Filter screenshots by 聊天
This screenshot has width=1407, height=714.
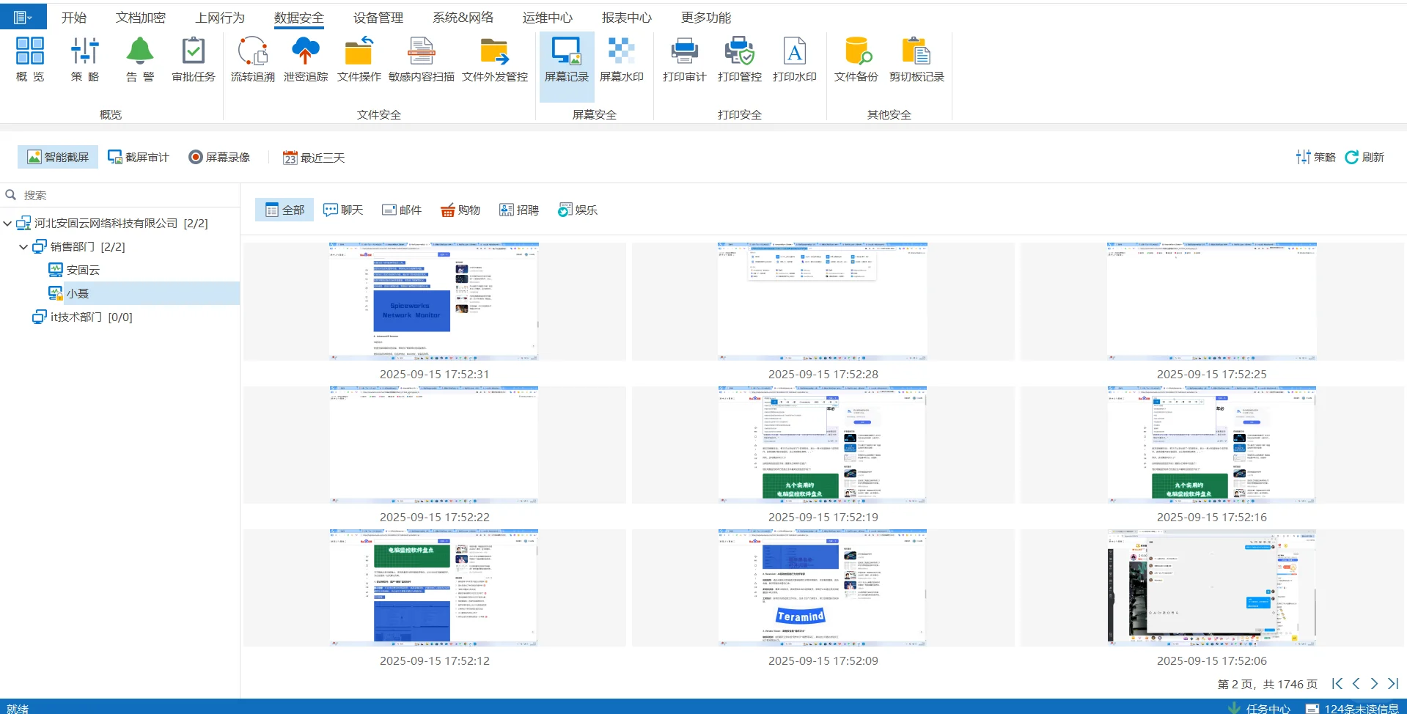(x=343, y=210)
